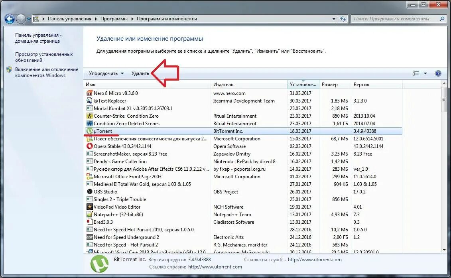The width and height of the screenshot is (451, 278).
Task: Click the ScreenshotMaker program icon
Action: coord(89,154)
